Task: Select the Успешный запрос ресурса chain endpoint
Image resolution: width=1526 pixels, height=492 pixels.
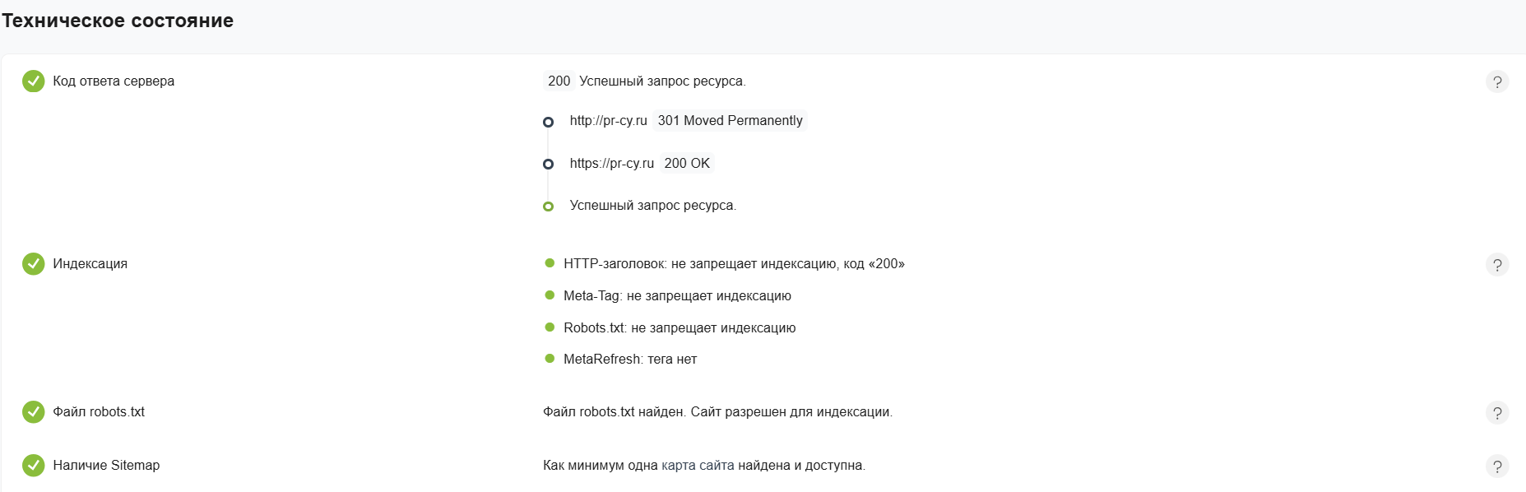Action: 548,207
